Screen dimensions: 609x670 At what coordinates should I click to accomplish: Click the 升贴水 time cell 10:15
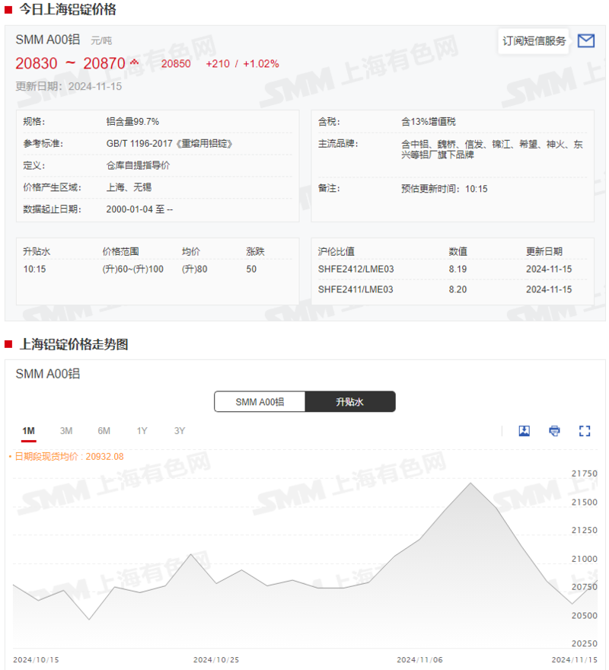tap(34, 270)
